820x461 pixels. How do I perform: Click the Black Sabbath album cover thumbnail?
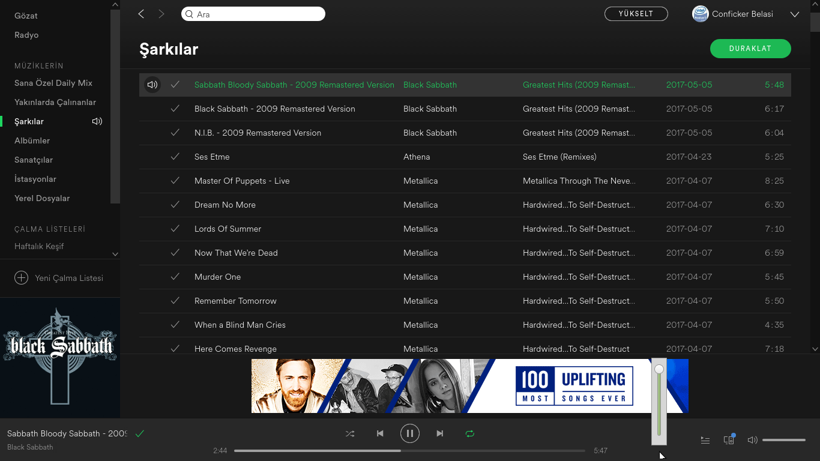point(60,358)
